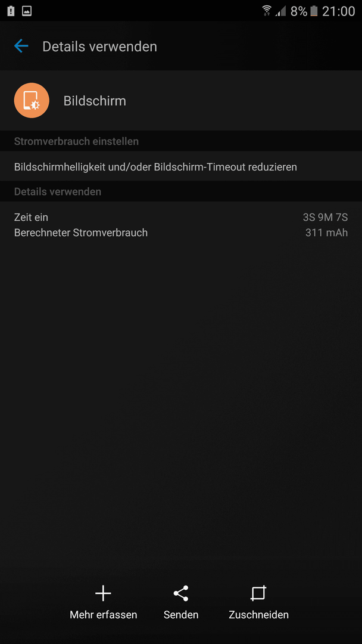Tap the Wi-Fi icon in status bar
Image resolution: width=362 pixels, height=644 pixels.
(x=267, y=11)
